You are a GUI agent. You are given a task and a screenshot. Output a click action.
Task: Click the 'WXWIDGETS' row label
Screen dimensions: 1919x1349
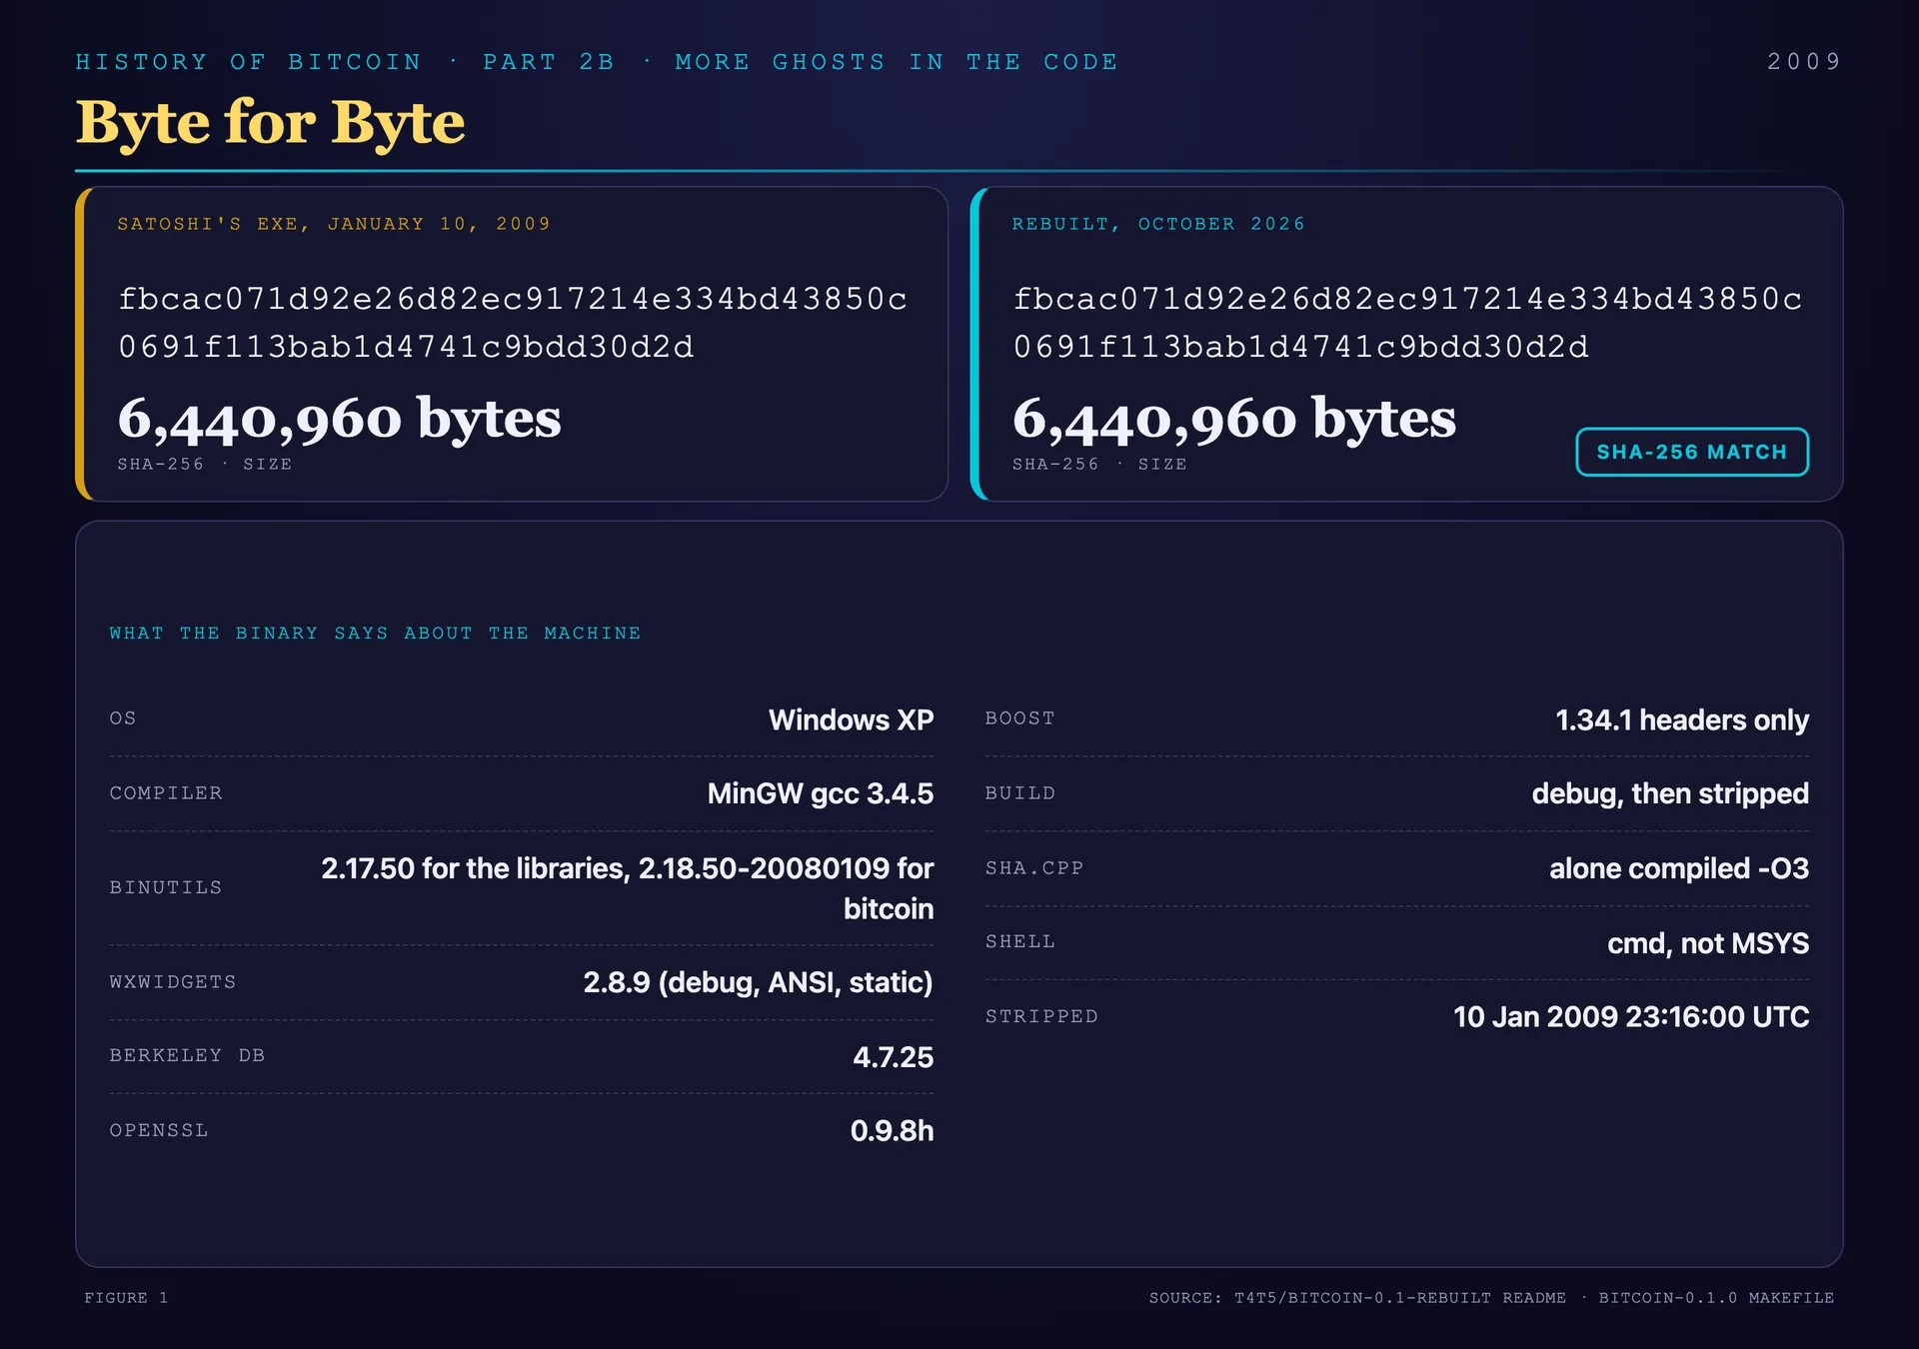173,982
